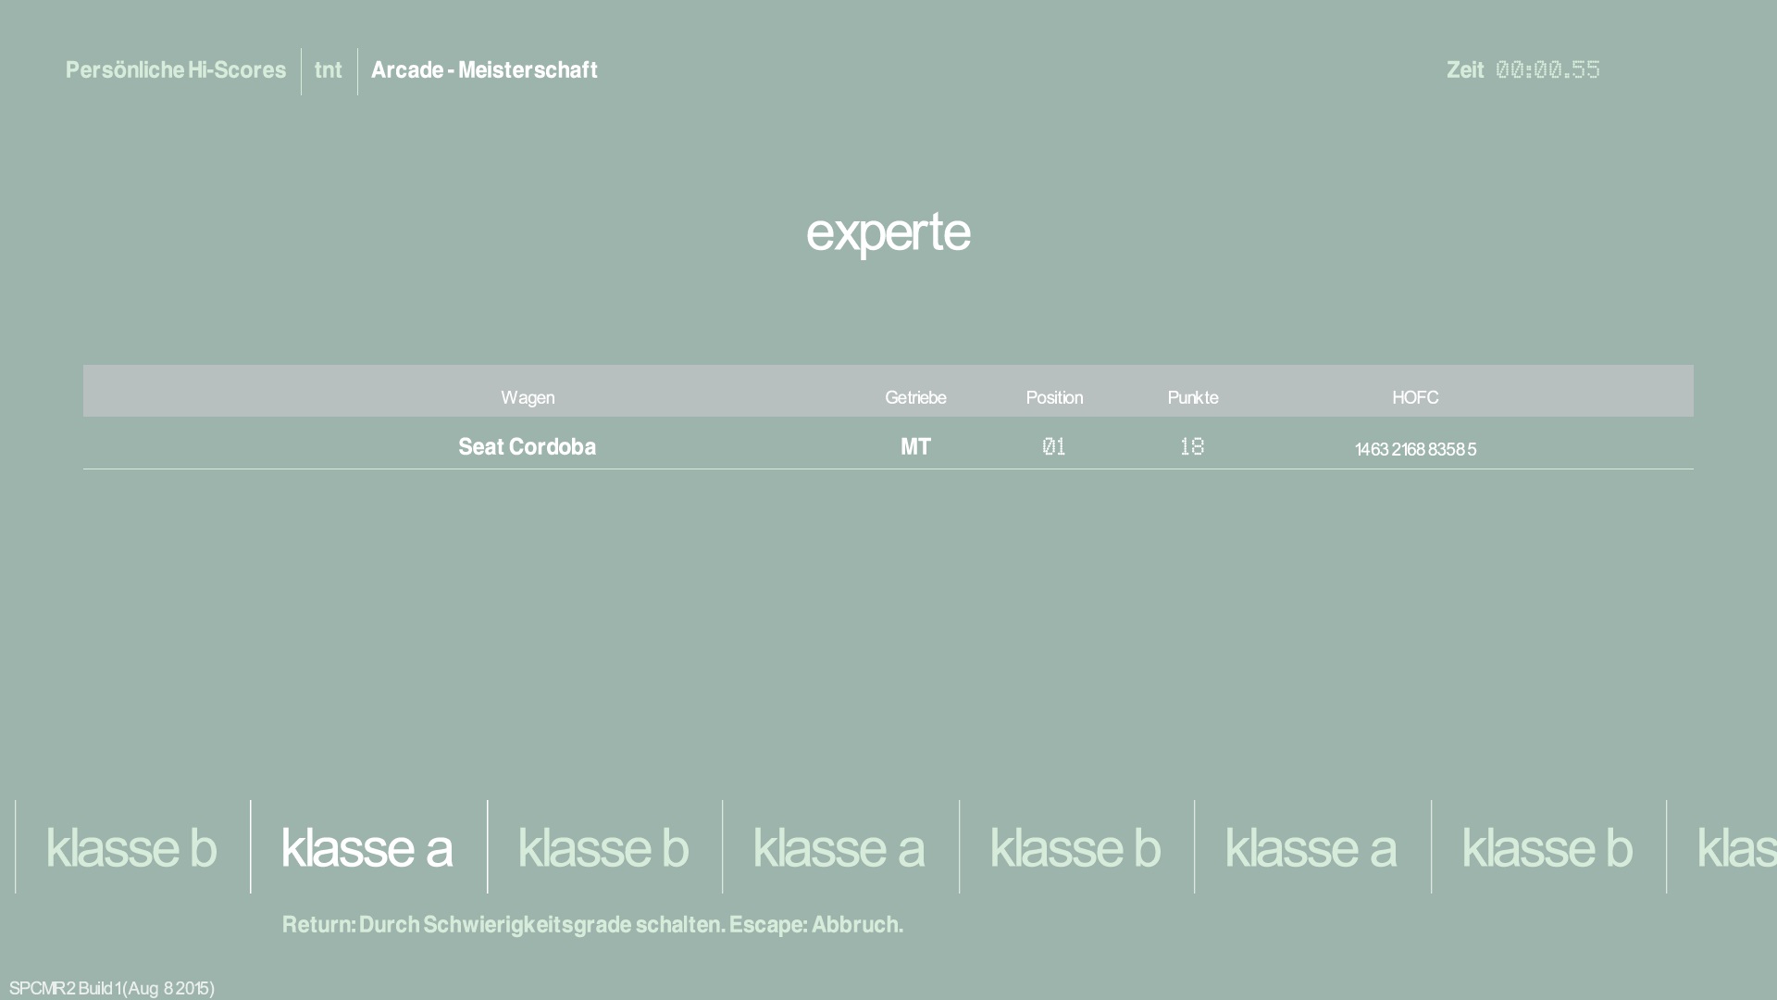
Task: Click the HOFC code 1463 2168 8358 5
Action: tap(1415, 449)
